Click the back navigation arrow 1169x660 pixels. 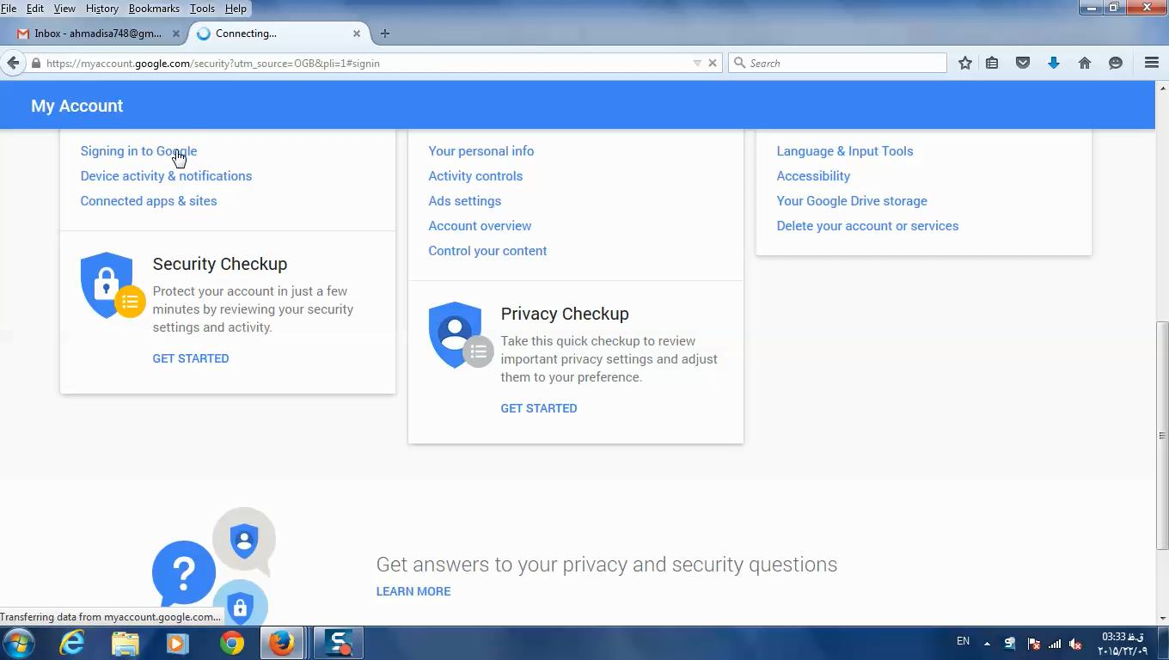coord(13,63)
